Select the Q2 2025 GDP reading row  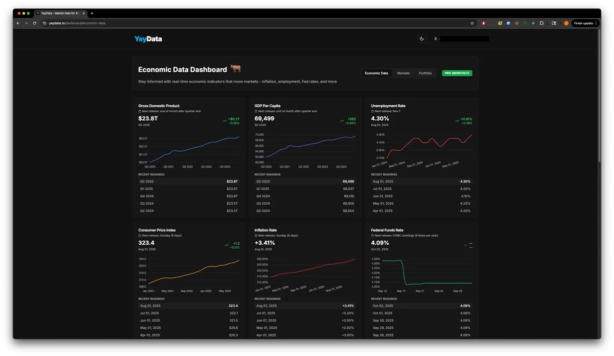(189, 181)
